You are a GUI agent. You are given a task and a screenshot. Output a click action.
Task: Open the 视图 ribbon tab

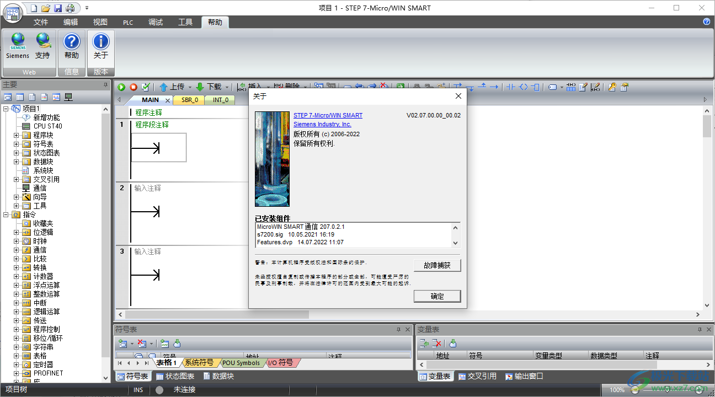coord(100,22)
